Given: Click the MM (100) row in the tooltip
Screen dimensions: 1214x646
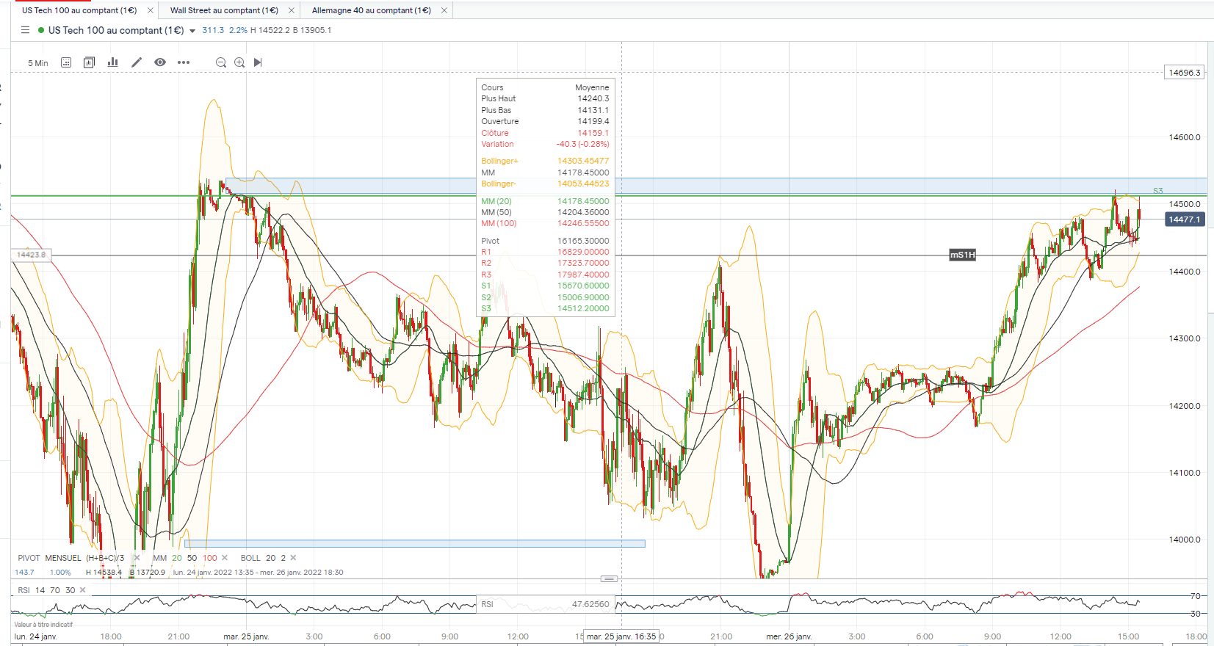Looking at the screenshot, I should 545,223.
